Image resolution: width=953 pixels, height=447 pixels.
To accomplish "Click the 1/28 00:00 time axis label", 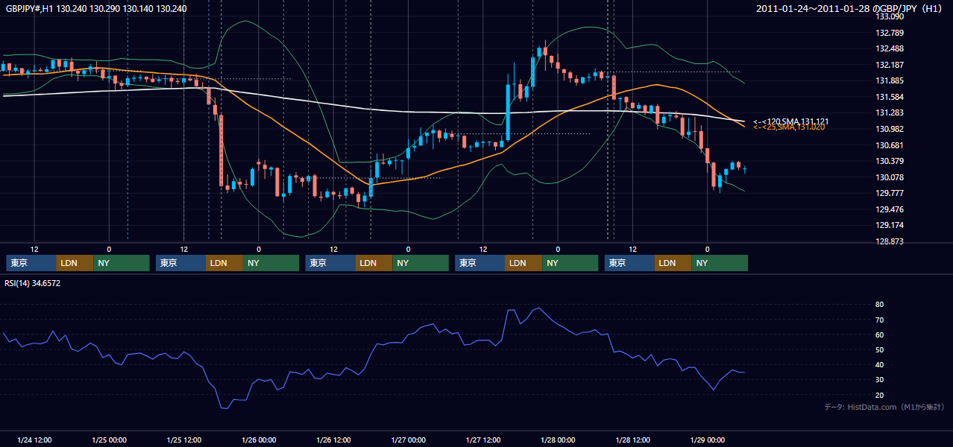I will coord(558,440).
